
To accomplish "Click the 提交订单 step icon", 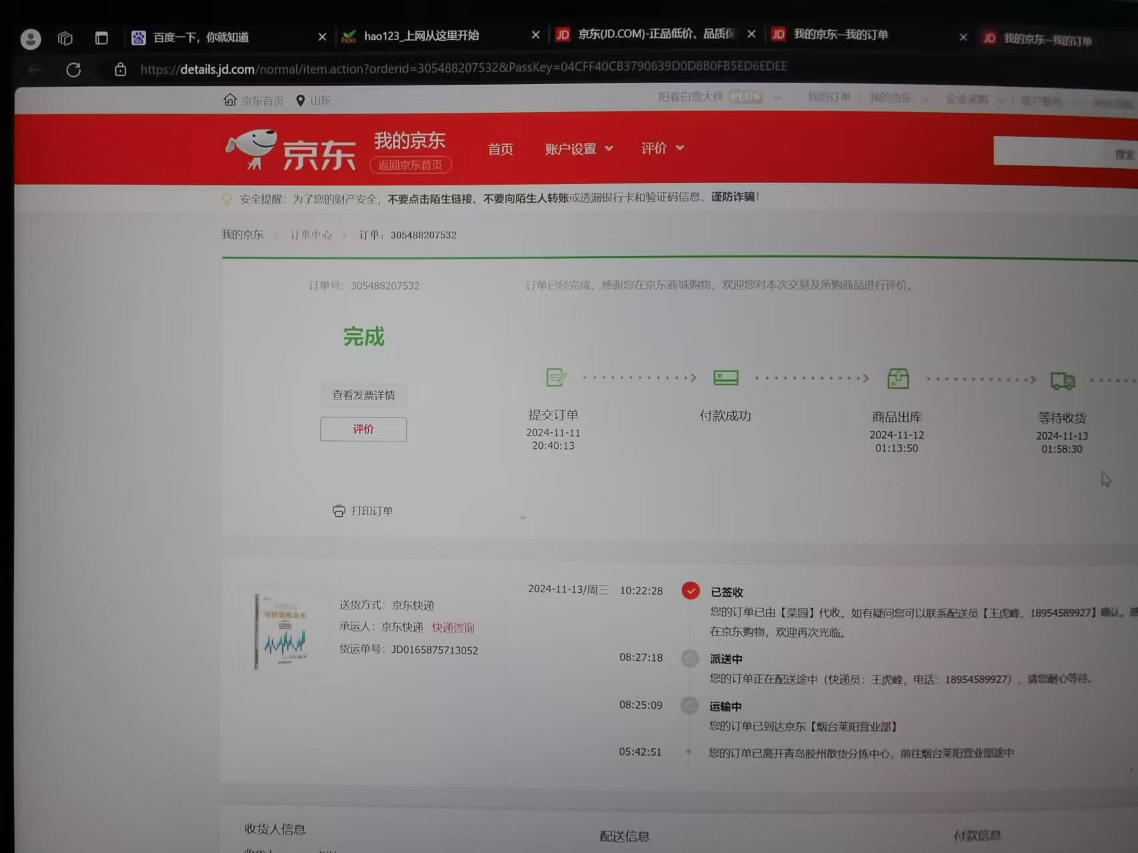I will click(x=556, y=377).
